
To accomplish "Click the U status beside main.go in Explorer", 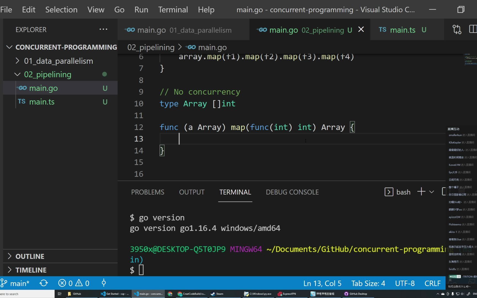I will point(105,88).
